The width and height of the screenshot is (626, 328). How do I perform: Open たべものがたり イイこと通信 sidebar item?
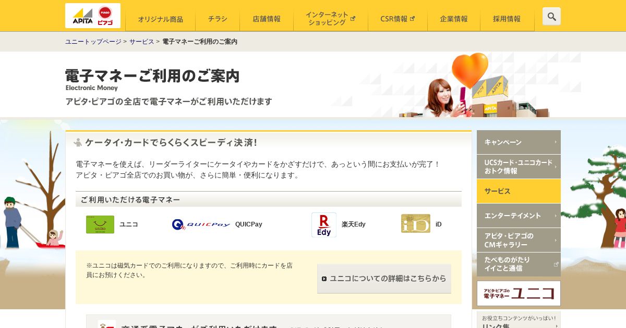tap(519, 264)
